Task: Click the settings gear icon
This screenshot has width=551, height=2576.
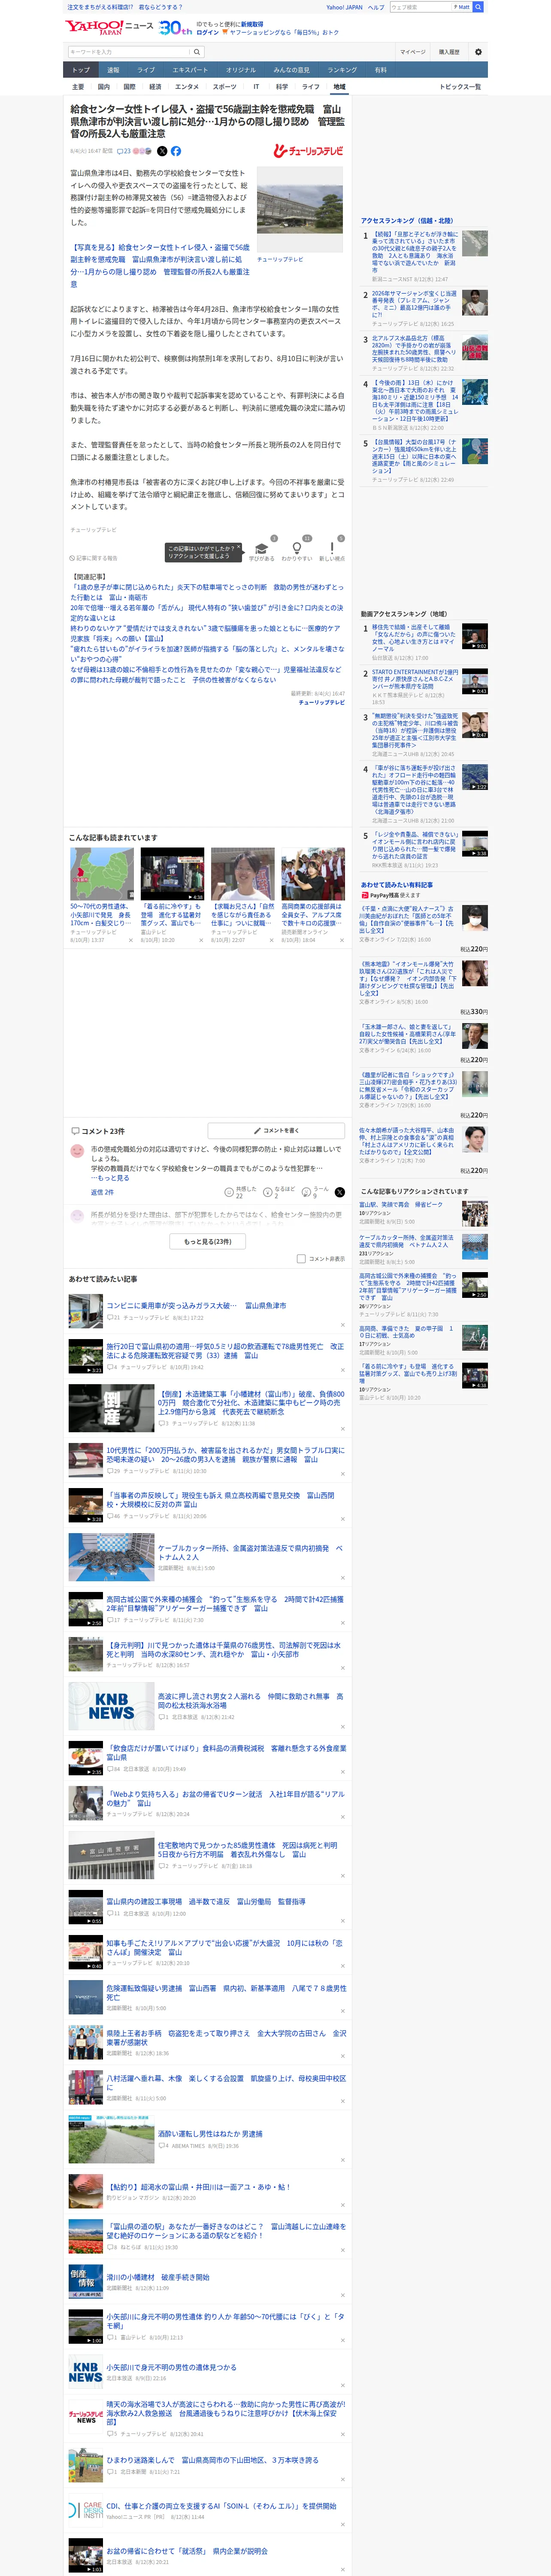Action: (478, 52)
